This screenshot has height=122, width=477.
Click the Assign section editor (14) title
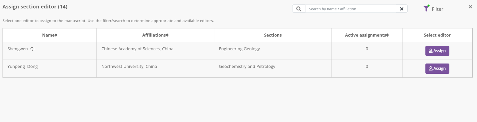pyautogui.click(x=35, y=7)
